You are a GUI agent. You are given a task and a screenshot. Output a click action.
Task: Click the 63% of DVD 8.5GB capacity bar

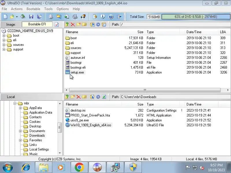click(196, 17)
